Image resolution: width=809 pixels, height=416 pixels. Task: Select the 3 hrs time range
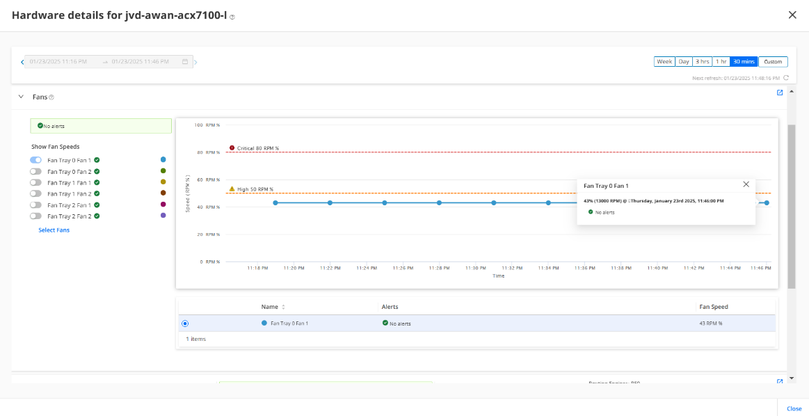click(x=703, y=62)
